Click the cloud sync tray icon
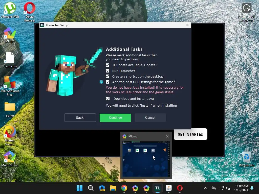This screenshot has height=194, width=259. point(214,188)
